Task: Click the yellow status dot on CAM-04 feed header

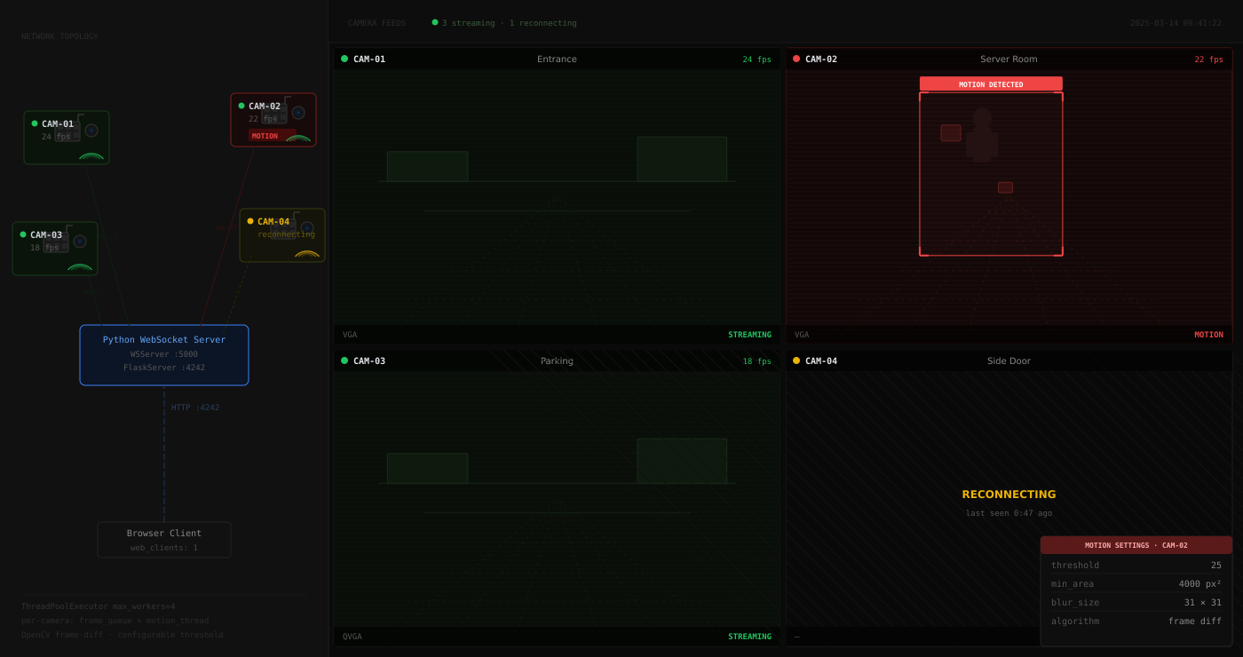Action: (796, 360)
